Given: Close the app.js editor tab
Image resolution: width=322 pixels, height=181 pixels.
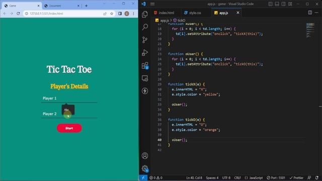Looking at the screenshot, I should tap(238, 13).
